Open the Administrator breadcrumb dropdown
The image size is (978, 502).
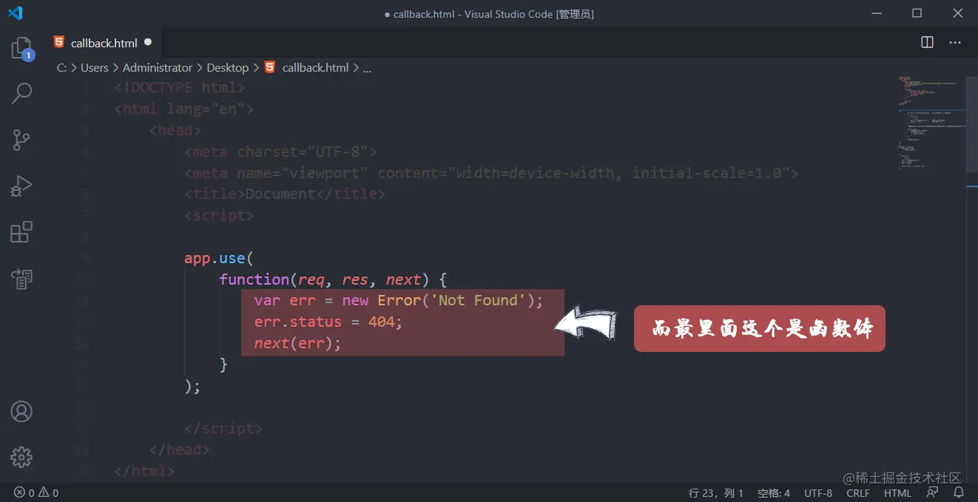tap(158, 67)
